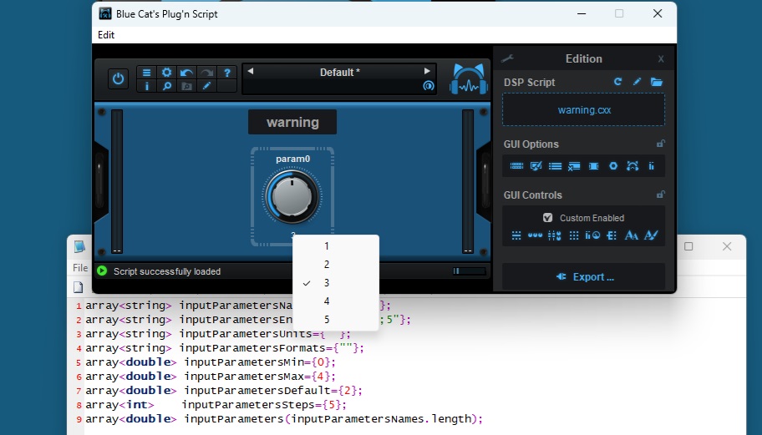Toggle the round opacity icon under preset
Screen dimensions: 762x435
coord(428,86)
